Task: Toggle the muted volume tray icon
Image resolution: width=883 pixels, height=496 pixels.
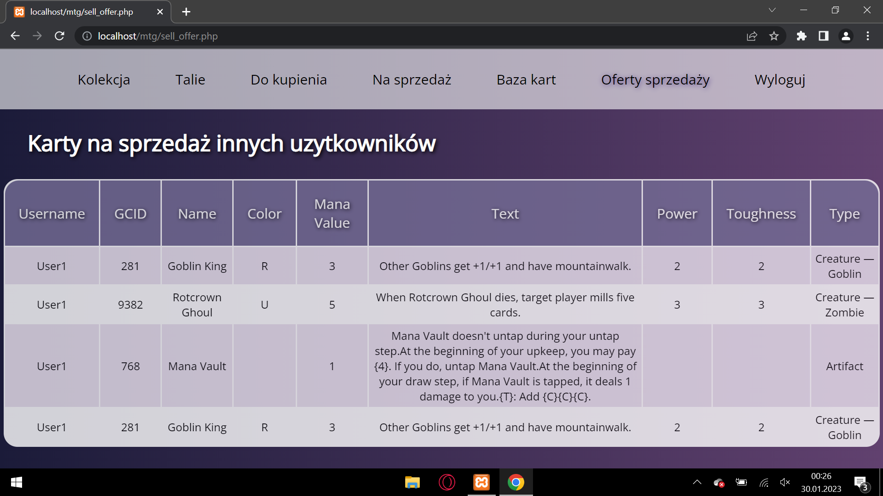Action: (x=785, y=482)
